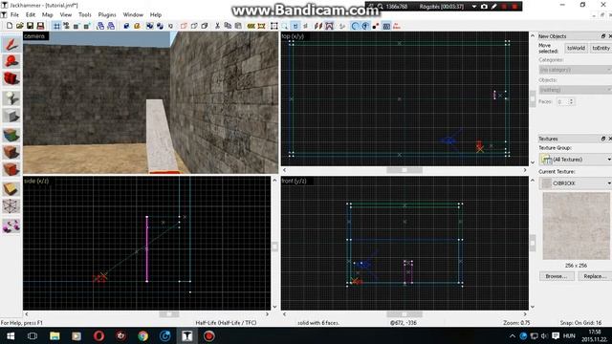
Task: Open Chrome from the taskbar
Action: point(142,335)
